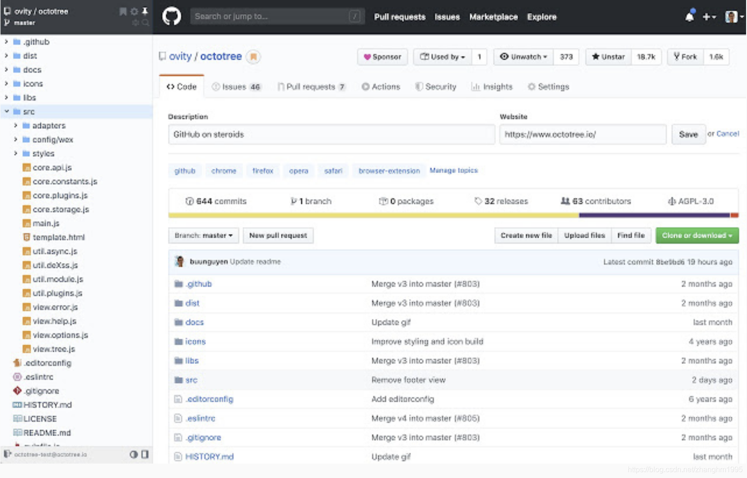747x478 pixels.
Task: Open core.api.js in the sidebar tree
Action: 52,168
